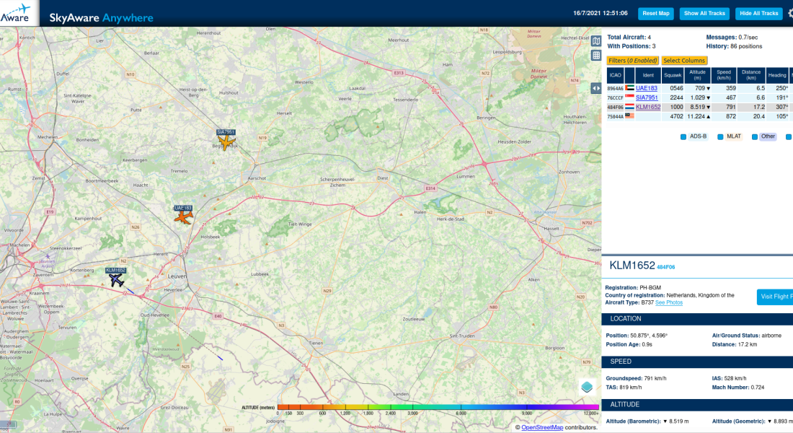The image size is (793, 433).
Task: Open the See Photos link for the B737
Action: [669, 302]
